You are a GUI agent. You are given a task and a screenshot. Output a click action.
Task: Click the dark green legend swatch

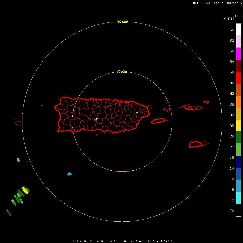(238, 137)
